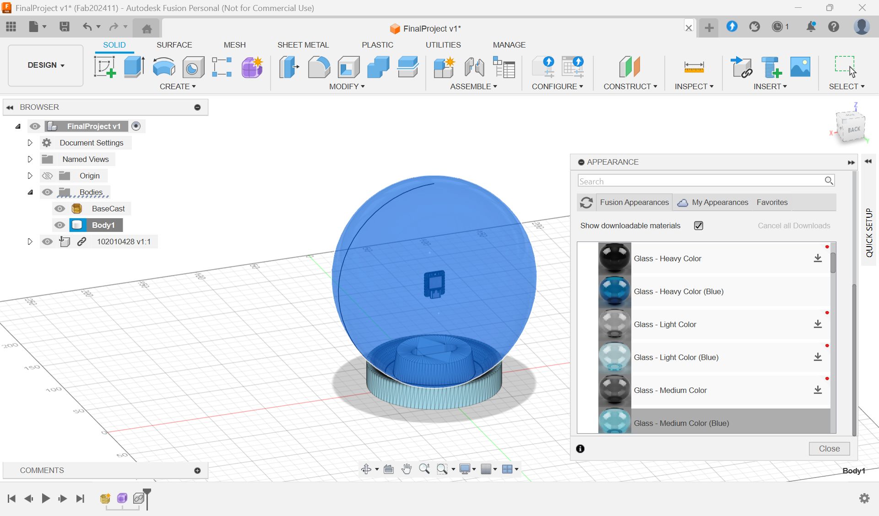
Task: Select Glass - Medium Color (Blue) swatch
Action: (x=614, y=421)
